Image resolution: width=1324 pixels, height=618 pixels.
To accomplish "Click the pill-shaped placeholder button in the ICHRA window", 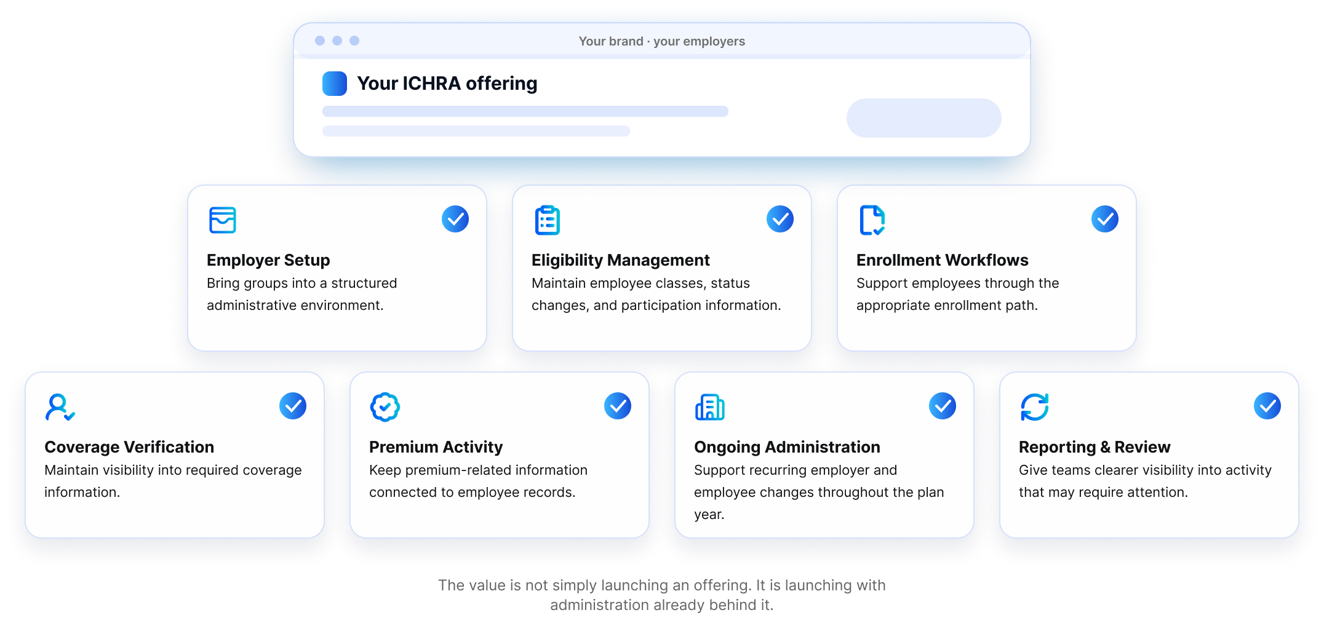I will tap(924, 118).
